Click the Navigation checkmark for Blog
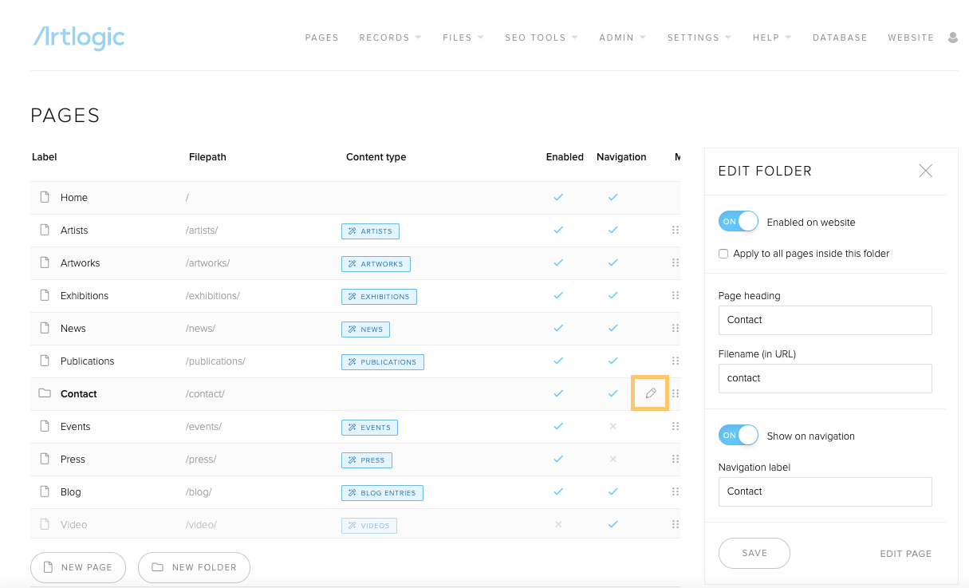The image size is (969, 588). point(613,491)
